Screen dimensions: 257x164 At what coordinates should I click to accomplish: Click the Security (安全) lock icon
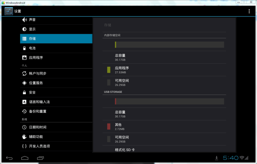pyautogui.click(x=24, y=92)
